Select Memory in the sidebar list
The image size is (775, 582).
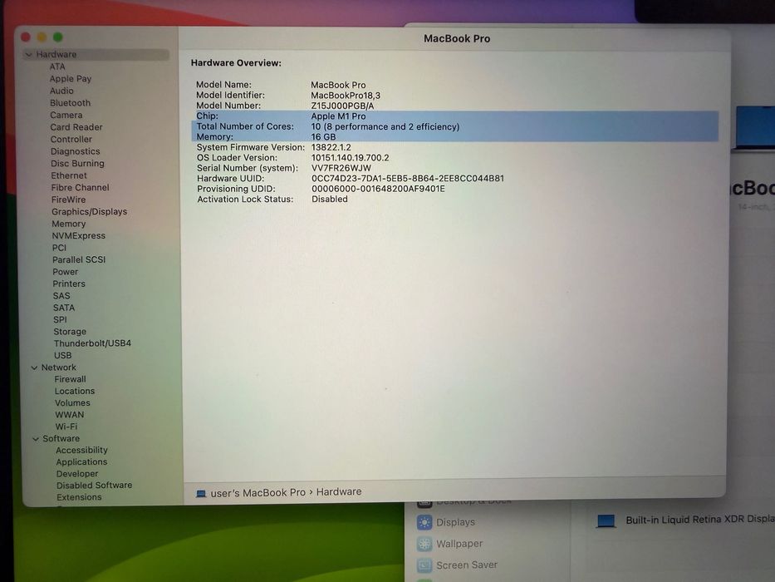point(69,224)
